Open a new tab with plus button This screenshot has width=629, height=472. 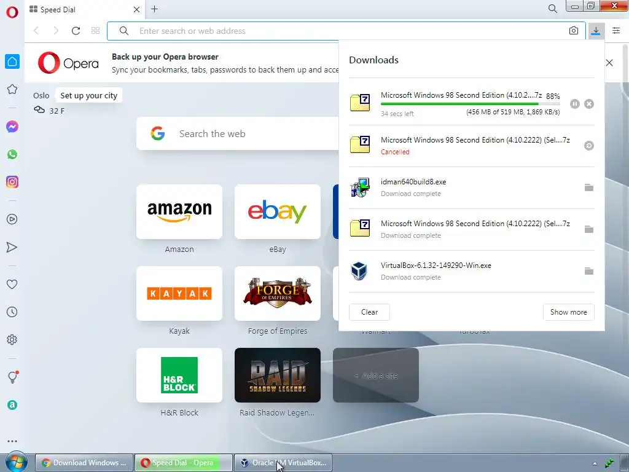154,9
